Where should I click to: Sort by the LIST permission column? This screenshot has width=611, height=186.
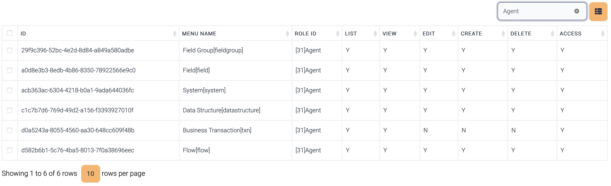(375, 34)
